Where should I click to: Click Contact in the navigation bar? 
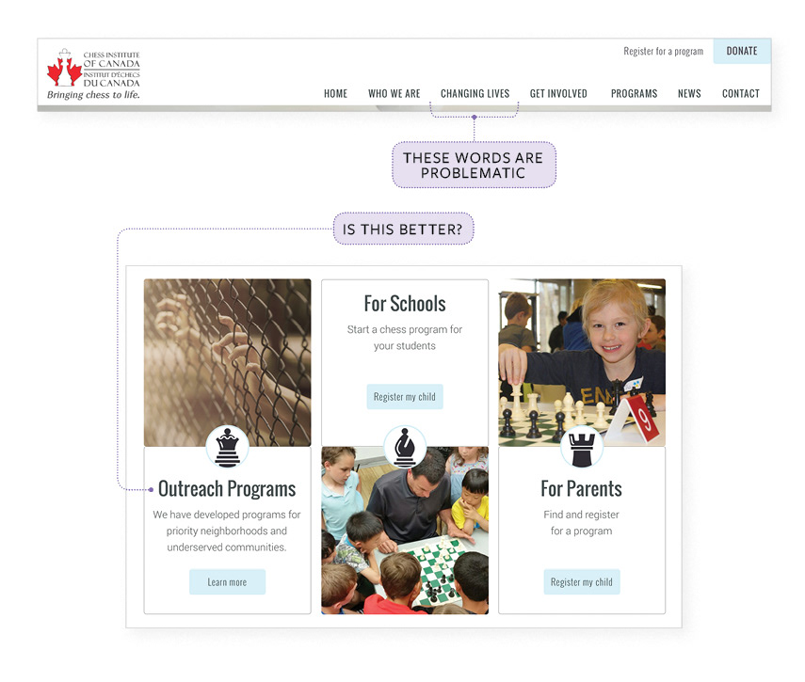740,93
